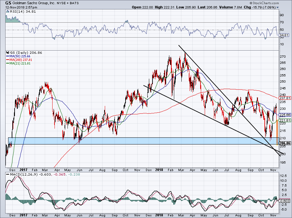Click the 237.81 red price tag on right axis

click(285, 98)
